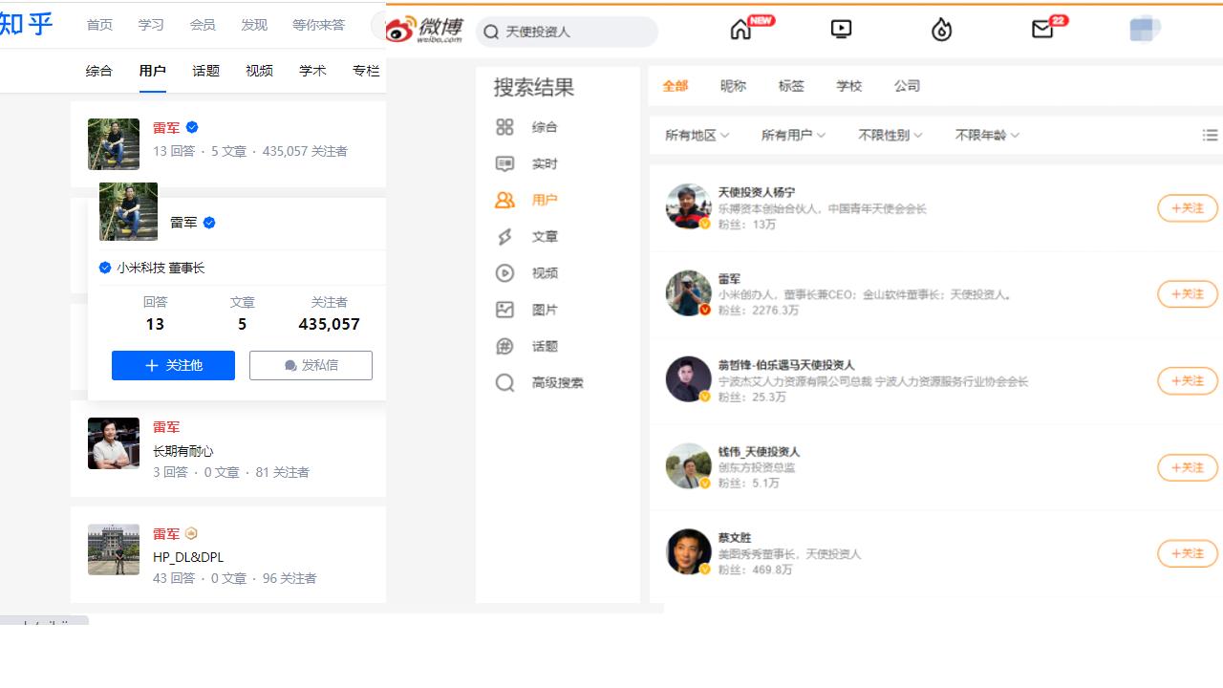This screenshot has width=1223, height=688.
Task: Select the 视频 sidebar icon
Action: point(505,273)
